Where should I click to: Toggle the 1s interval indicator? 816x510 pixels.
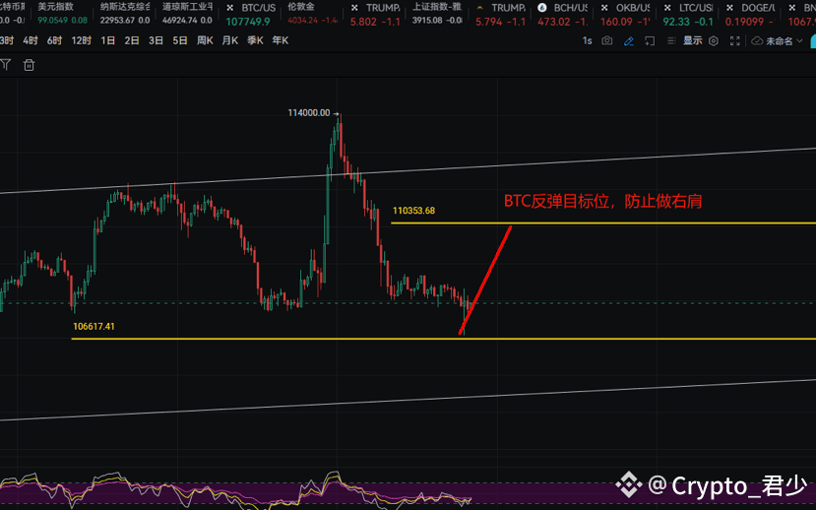(587, 40)
